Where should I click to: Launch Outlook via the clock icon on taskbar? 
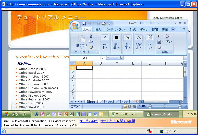click(x=101, y=114)
